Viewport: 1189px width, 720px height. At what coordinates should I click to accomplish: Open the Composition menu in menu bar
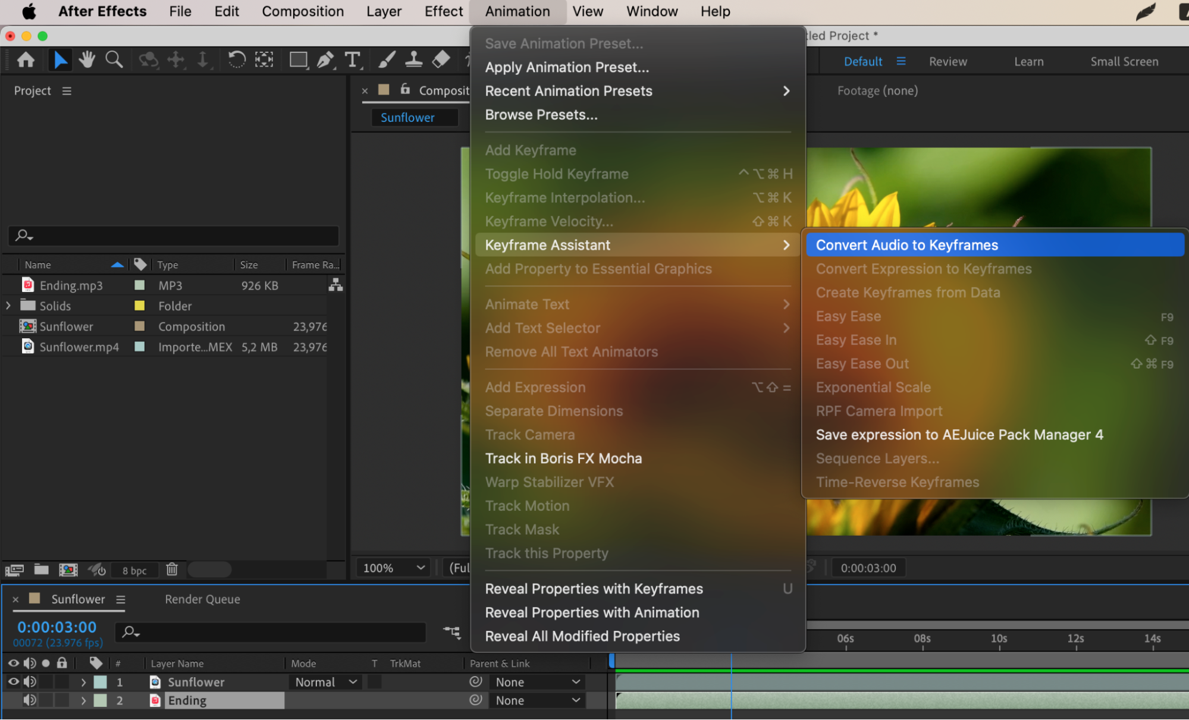point(303,11)
